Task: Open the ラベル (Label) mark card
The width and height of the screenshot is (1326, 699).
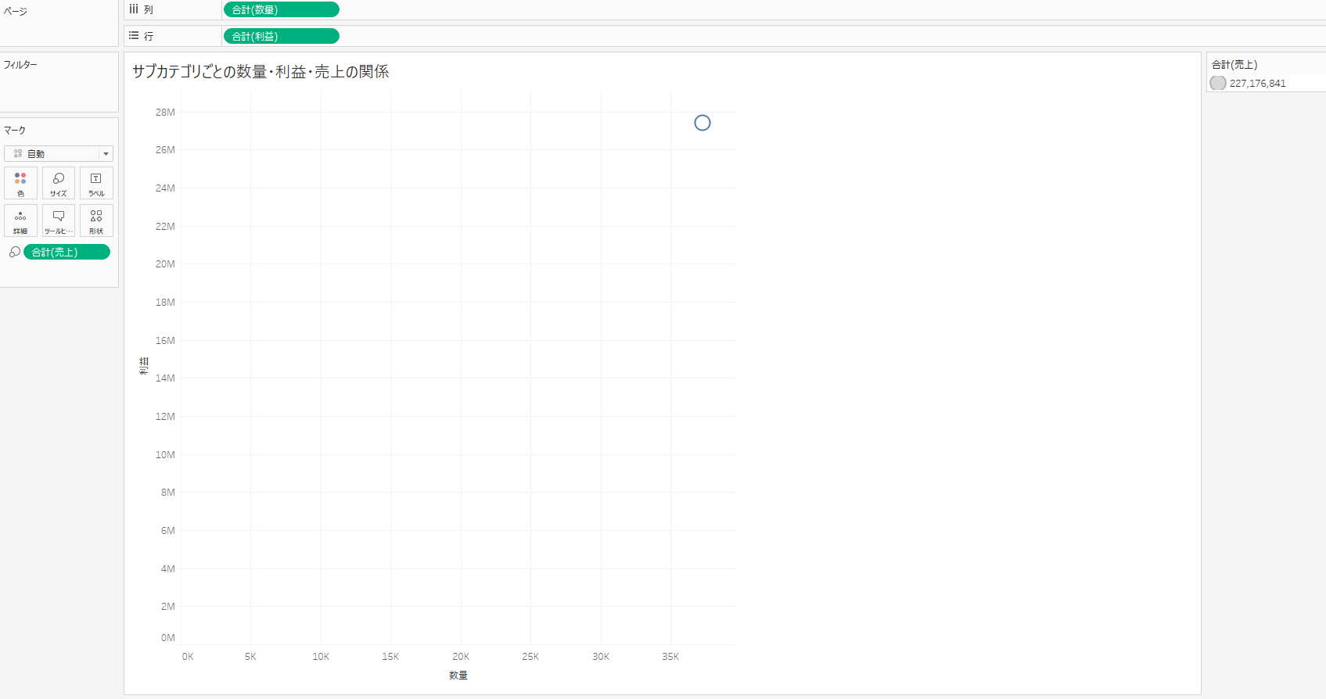Action: [x=96, y=183]
